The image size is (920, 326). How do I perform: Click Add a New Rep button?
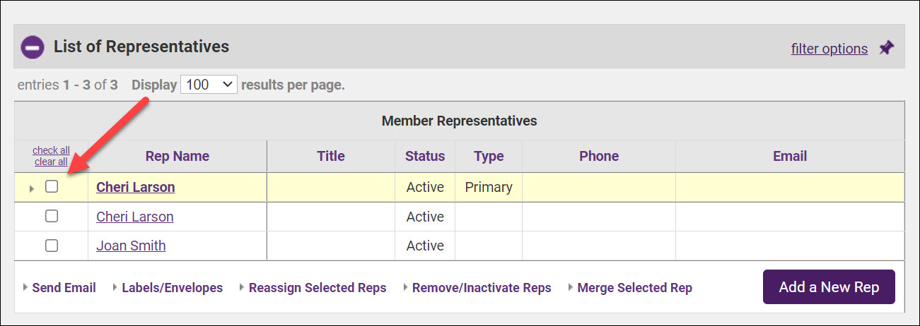(x=828, y=287)
